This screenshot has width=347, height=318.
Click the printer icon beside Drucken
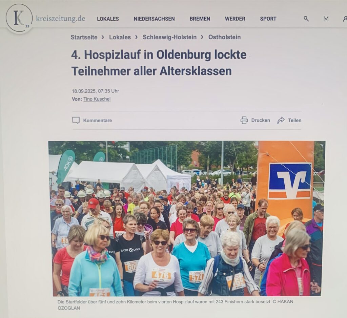click(244, 120)
